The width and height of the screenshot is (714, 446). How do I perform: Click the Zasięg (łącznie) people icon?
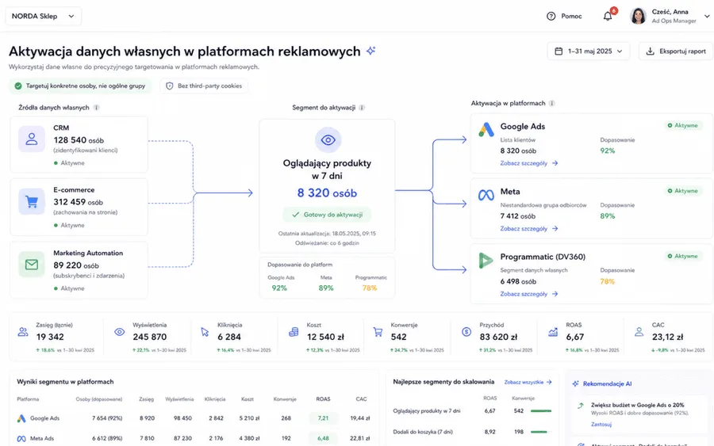point(23,332)
